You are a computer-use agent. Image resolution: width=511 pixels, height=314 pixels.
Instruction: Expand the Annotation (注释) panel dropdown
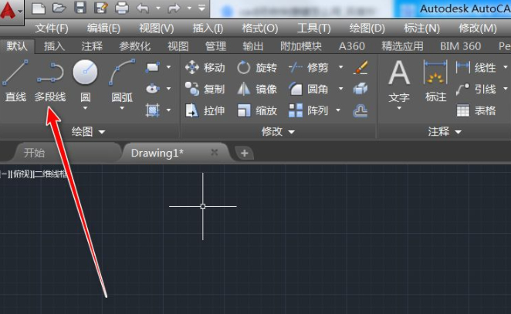click(445, 132)
